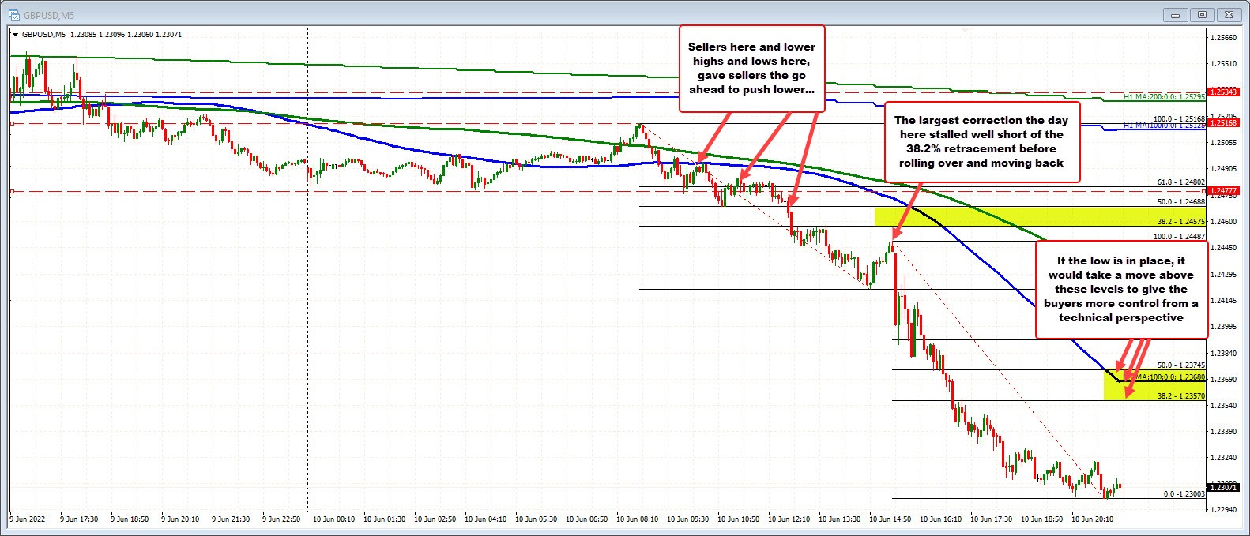Screen dimensions: 1250x536
Task: Click the chart window icon beside the title
Action: tap(14, 14)
